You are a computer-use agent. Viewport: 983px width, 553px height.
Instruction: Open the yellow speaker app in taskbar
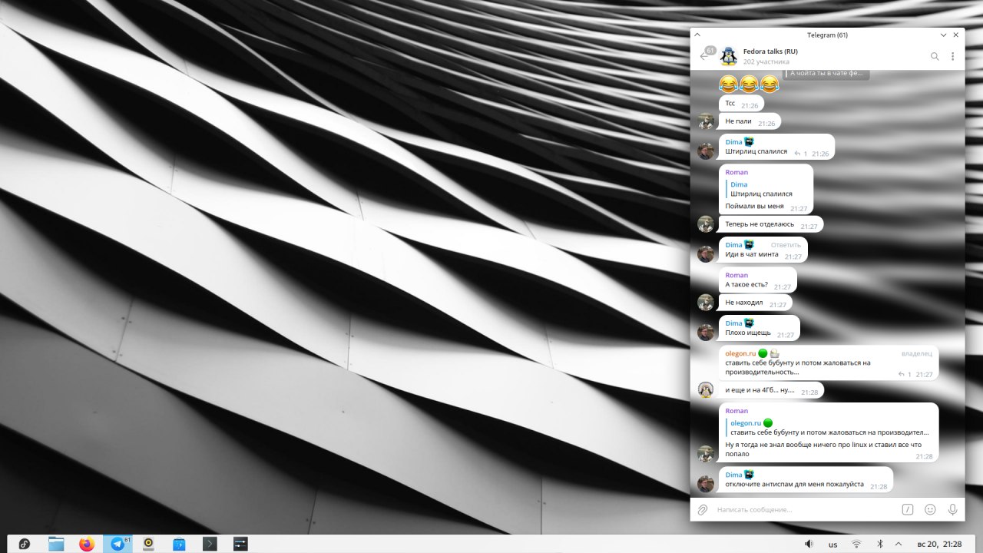click(x=148, y=544)
